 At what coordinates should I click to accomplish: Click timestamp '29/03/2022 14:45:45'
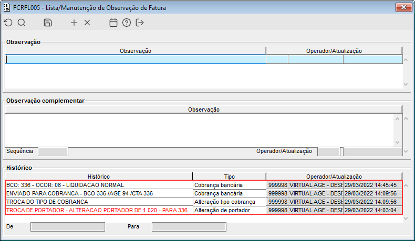(372, 185)
